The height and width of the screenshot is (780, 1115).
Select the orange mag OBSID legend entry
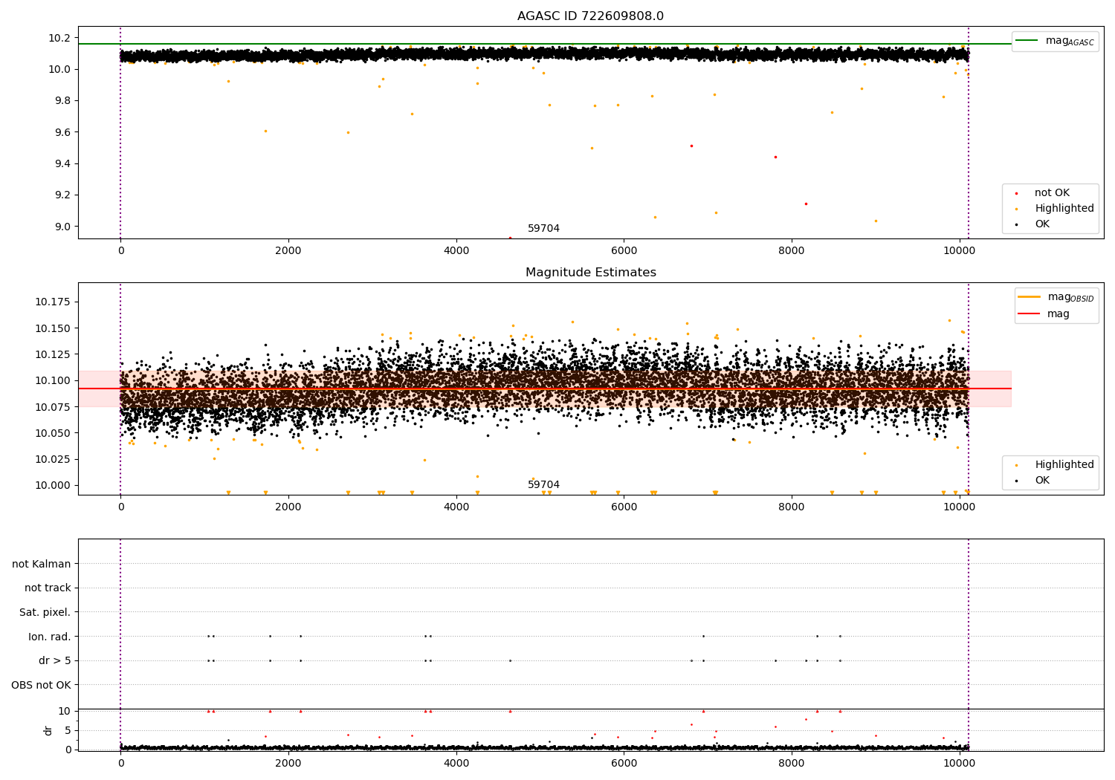1056,297
